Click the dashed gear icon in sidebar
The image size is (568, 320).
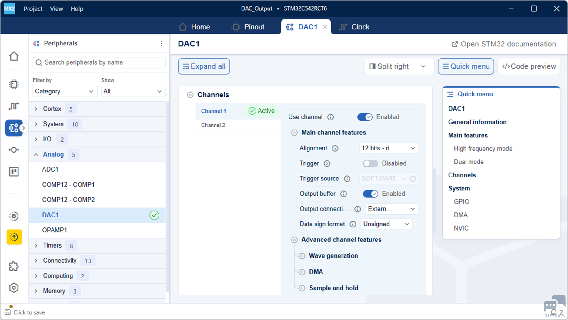(14, 216)
